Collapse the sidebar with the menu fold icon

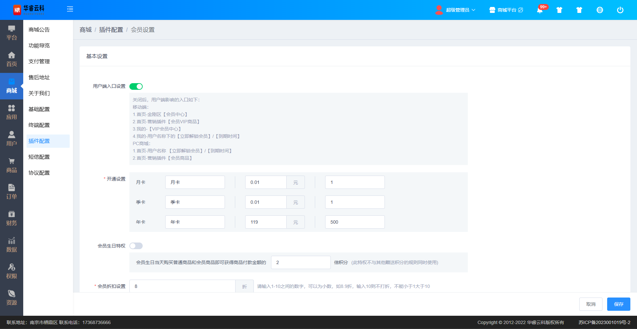tap(70, 9)
